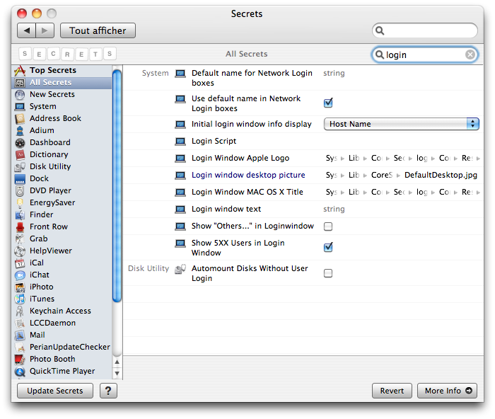Screen dimensions: 495x419
Task: Select the System monitor icon in sidebar
Action: click(20, 106)
